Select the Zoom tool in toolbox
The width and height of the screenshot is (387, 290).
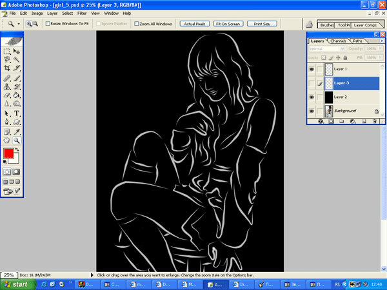[17, 140]
